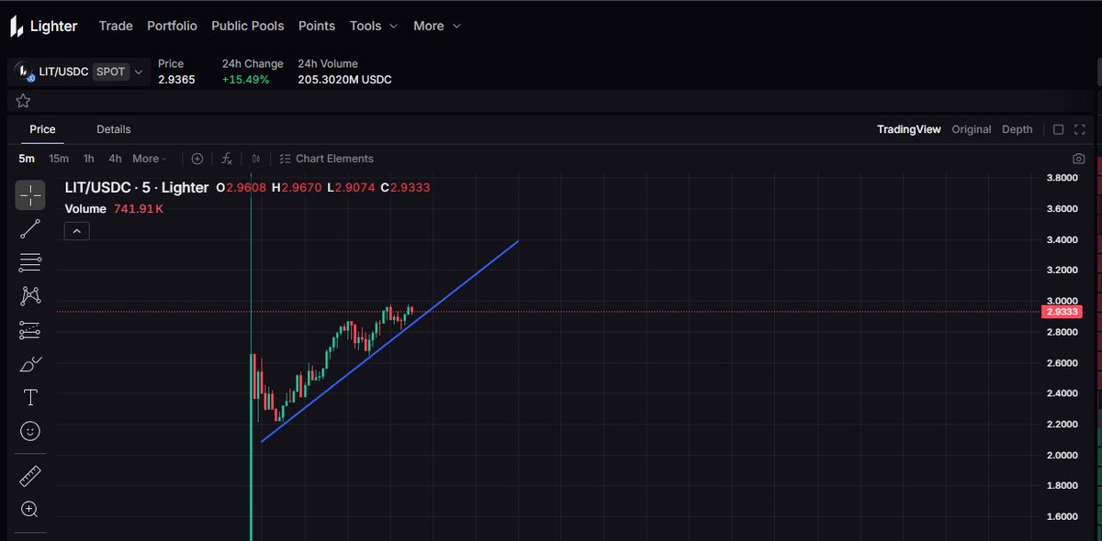Click the LIT token icon beside the pair

click(26, 72)
